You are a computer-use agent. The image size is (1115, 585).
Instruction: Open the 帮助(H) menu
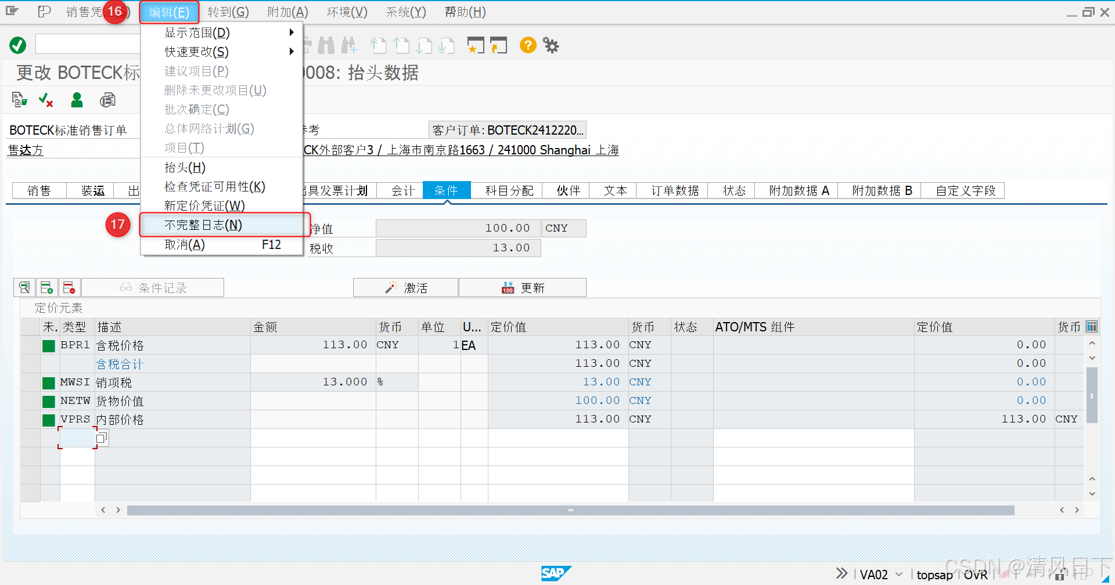(465, 12)
